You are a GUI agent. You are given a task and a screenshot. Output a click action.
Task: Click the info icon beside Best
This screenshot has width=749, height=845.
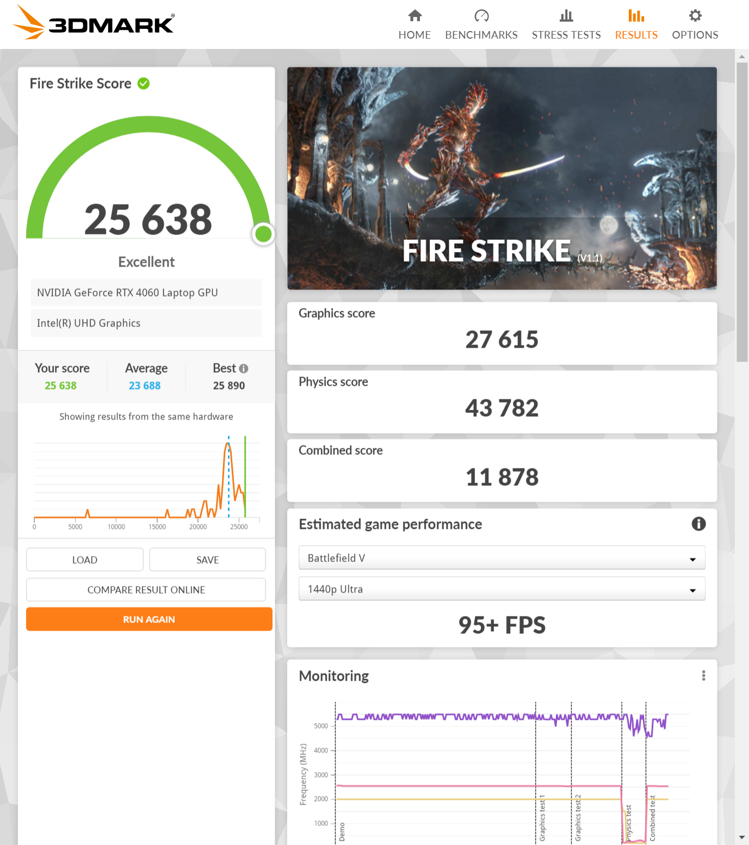244,368
